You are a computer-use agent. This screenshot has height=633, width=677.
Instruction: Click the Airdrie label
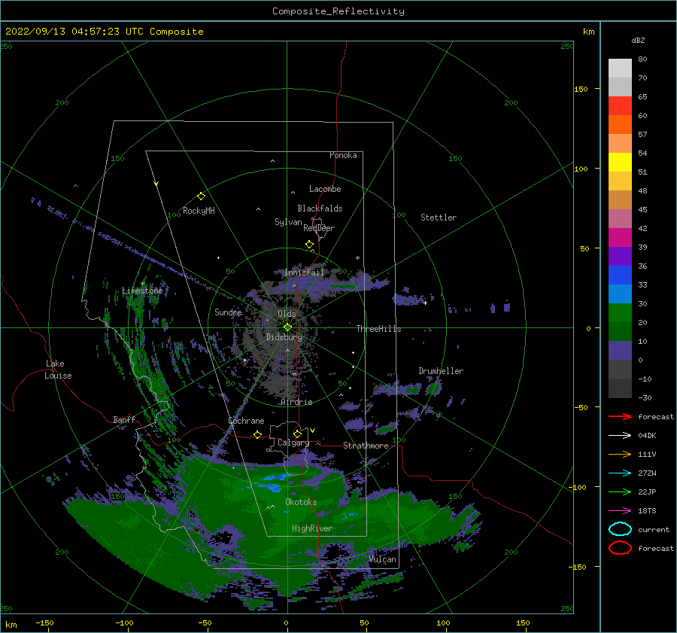pos(296,402)
